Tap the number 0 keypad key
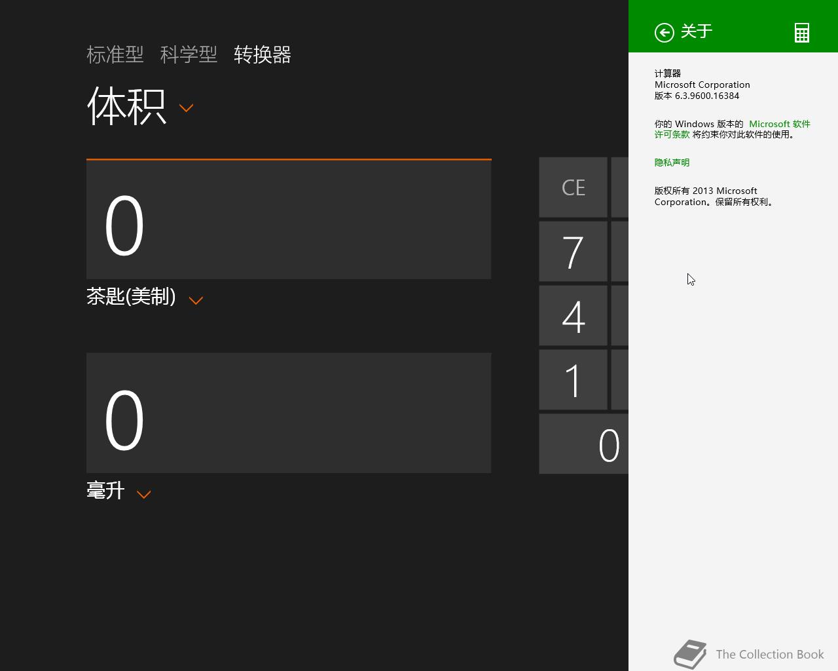Viewport: 838px width, 671px height. tap(583, 444)
